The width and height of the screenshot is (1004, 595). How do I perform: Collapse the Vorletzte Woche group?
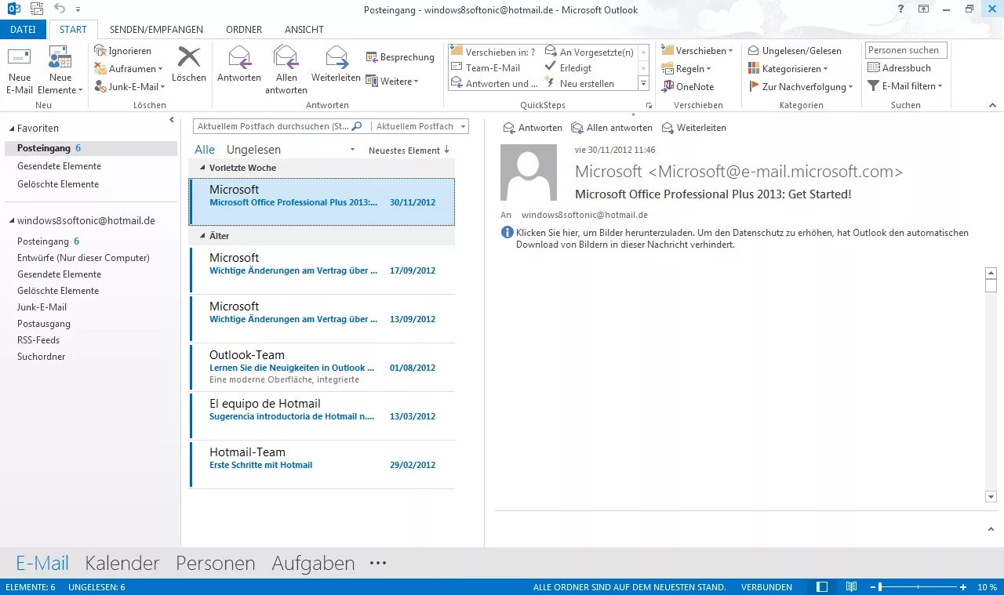point(202,169)
